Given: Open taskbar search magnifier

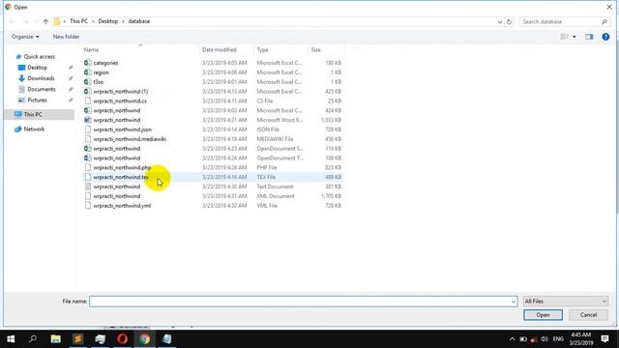Looking at the screenshot, I should coord(33,339).
